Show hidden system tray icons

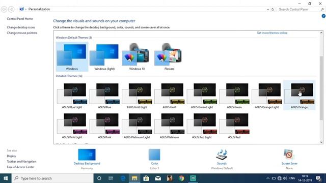click(268, 178)
